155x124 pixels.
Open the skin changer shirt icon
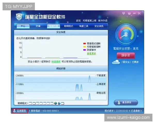(x=129, y=13)
